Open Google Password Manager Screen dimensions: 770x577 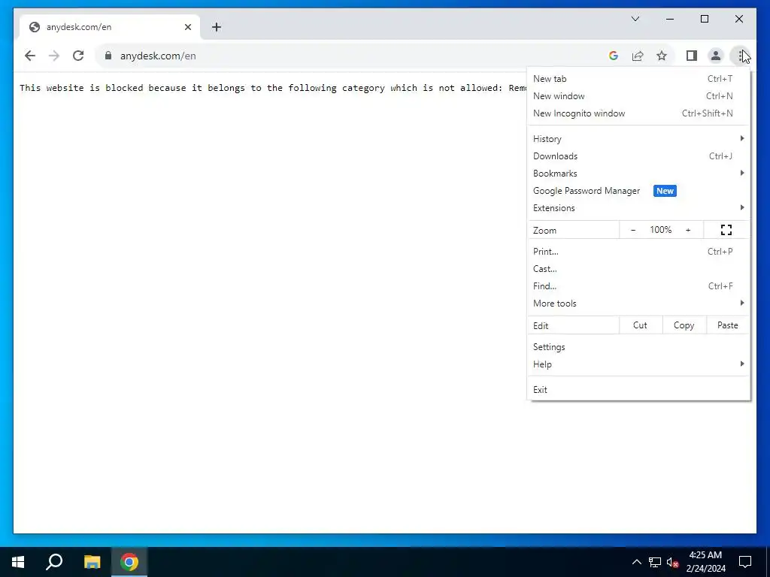(638, 191)
